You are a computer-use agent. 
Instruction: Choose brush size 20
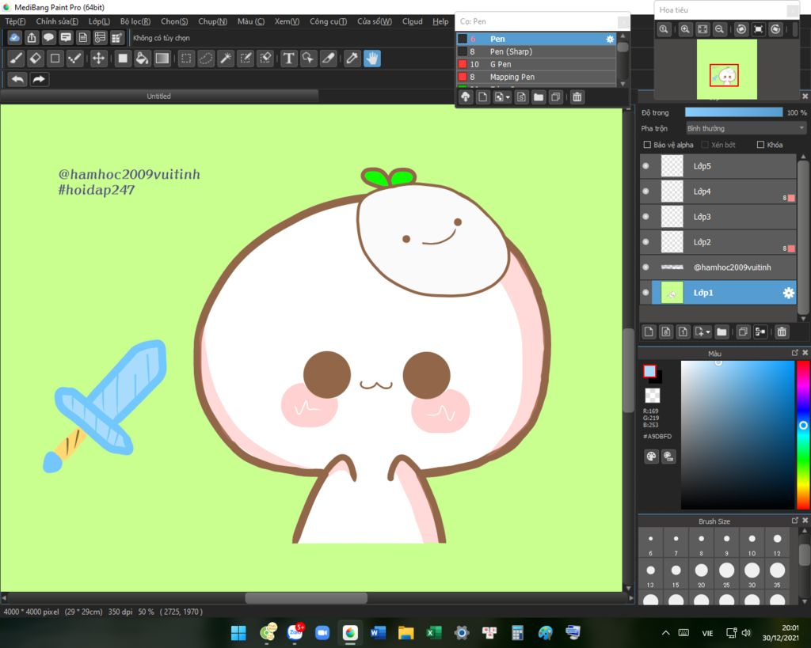point(701,574)
